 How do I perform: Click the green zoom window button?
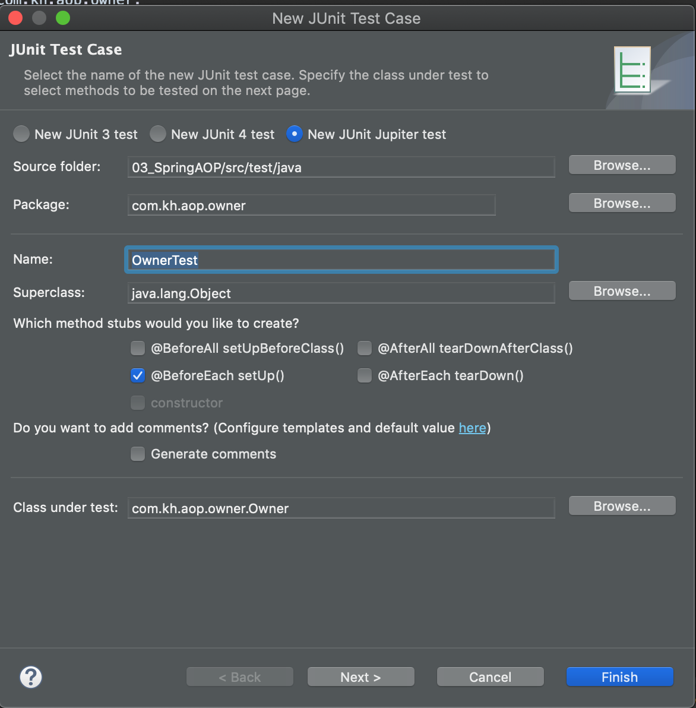[63, 18]
